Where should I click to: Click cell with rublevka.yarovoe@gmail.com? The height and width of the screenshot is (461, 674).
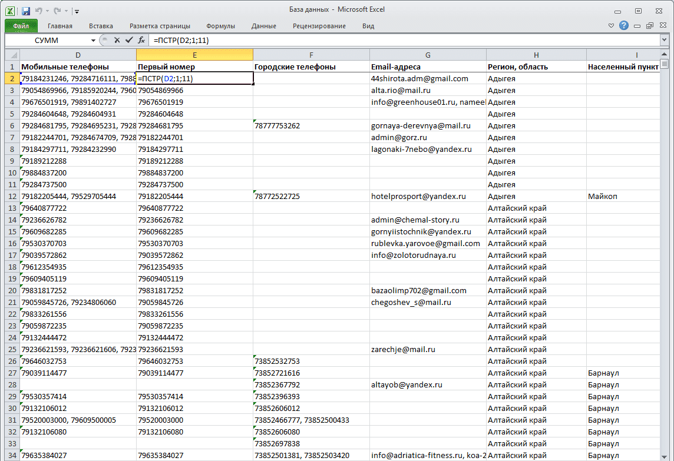point(428,244)
